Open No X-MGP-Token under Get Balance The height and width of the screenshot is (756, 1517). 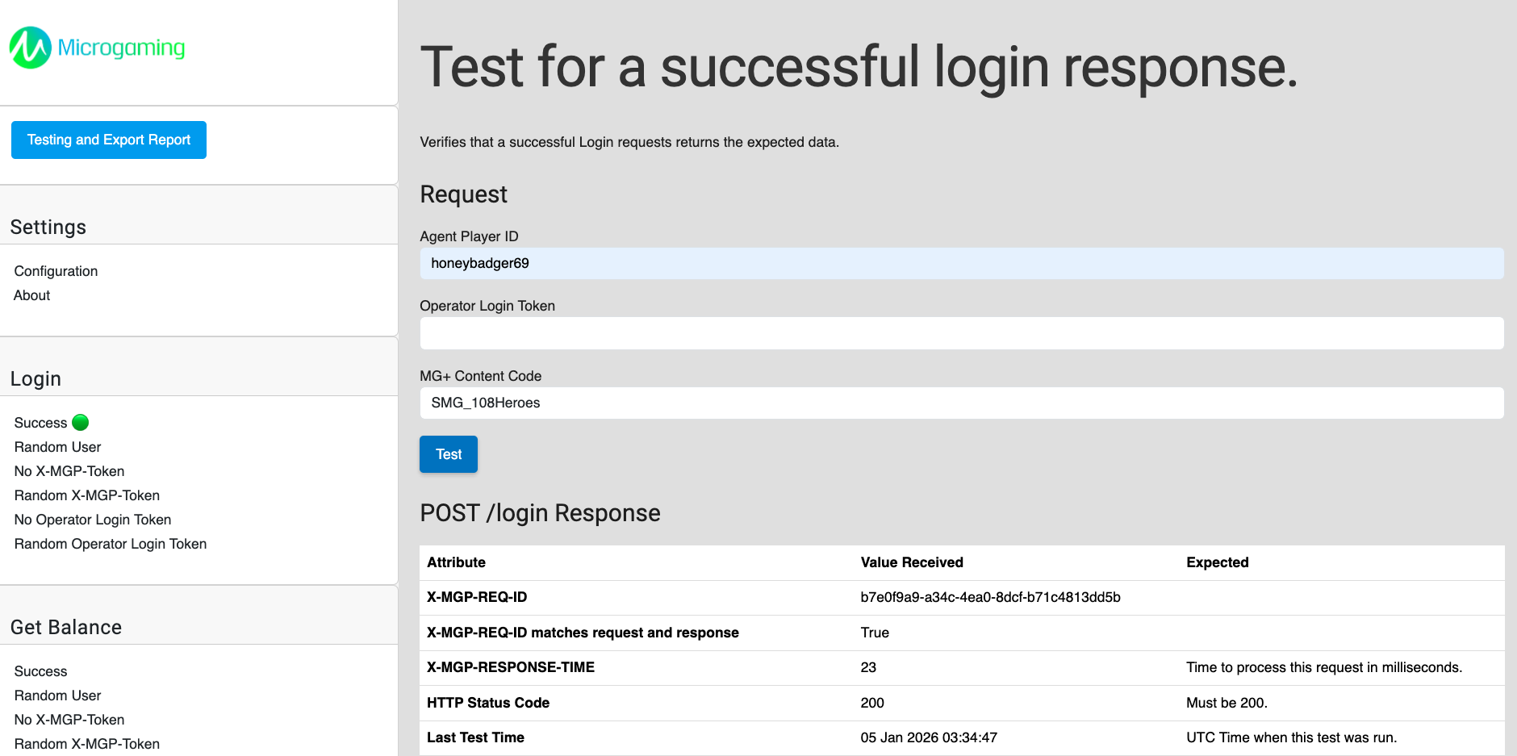point(69,720)
